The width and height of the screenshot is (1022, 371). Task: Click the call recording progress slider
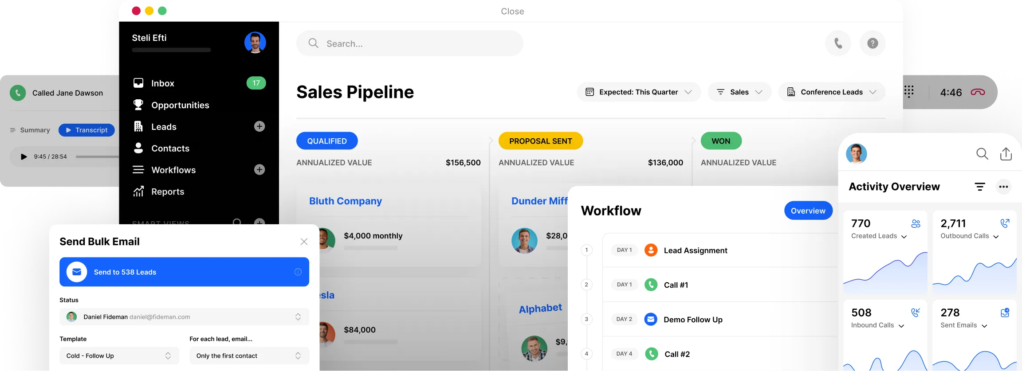[x=98, y=156]
